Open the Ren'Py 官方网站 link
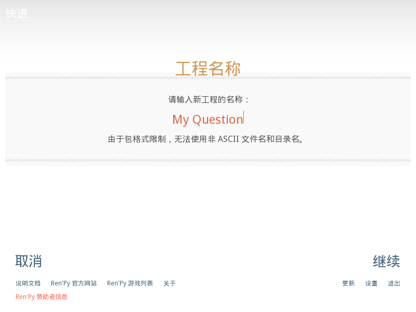The image size is (416, 312). pos(74,283)
